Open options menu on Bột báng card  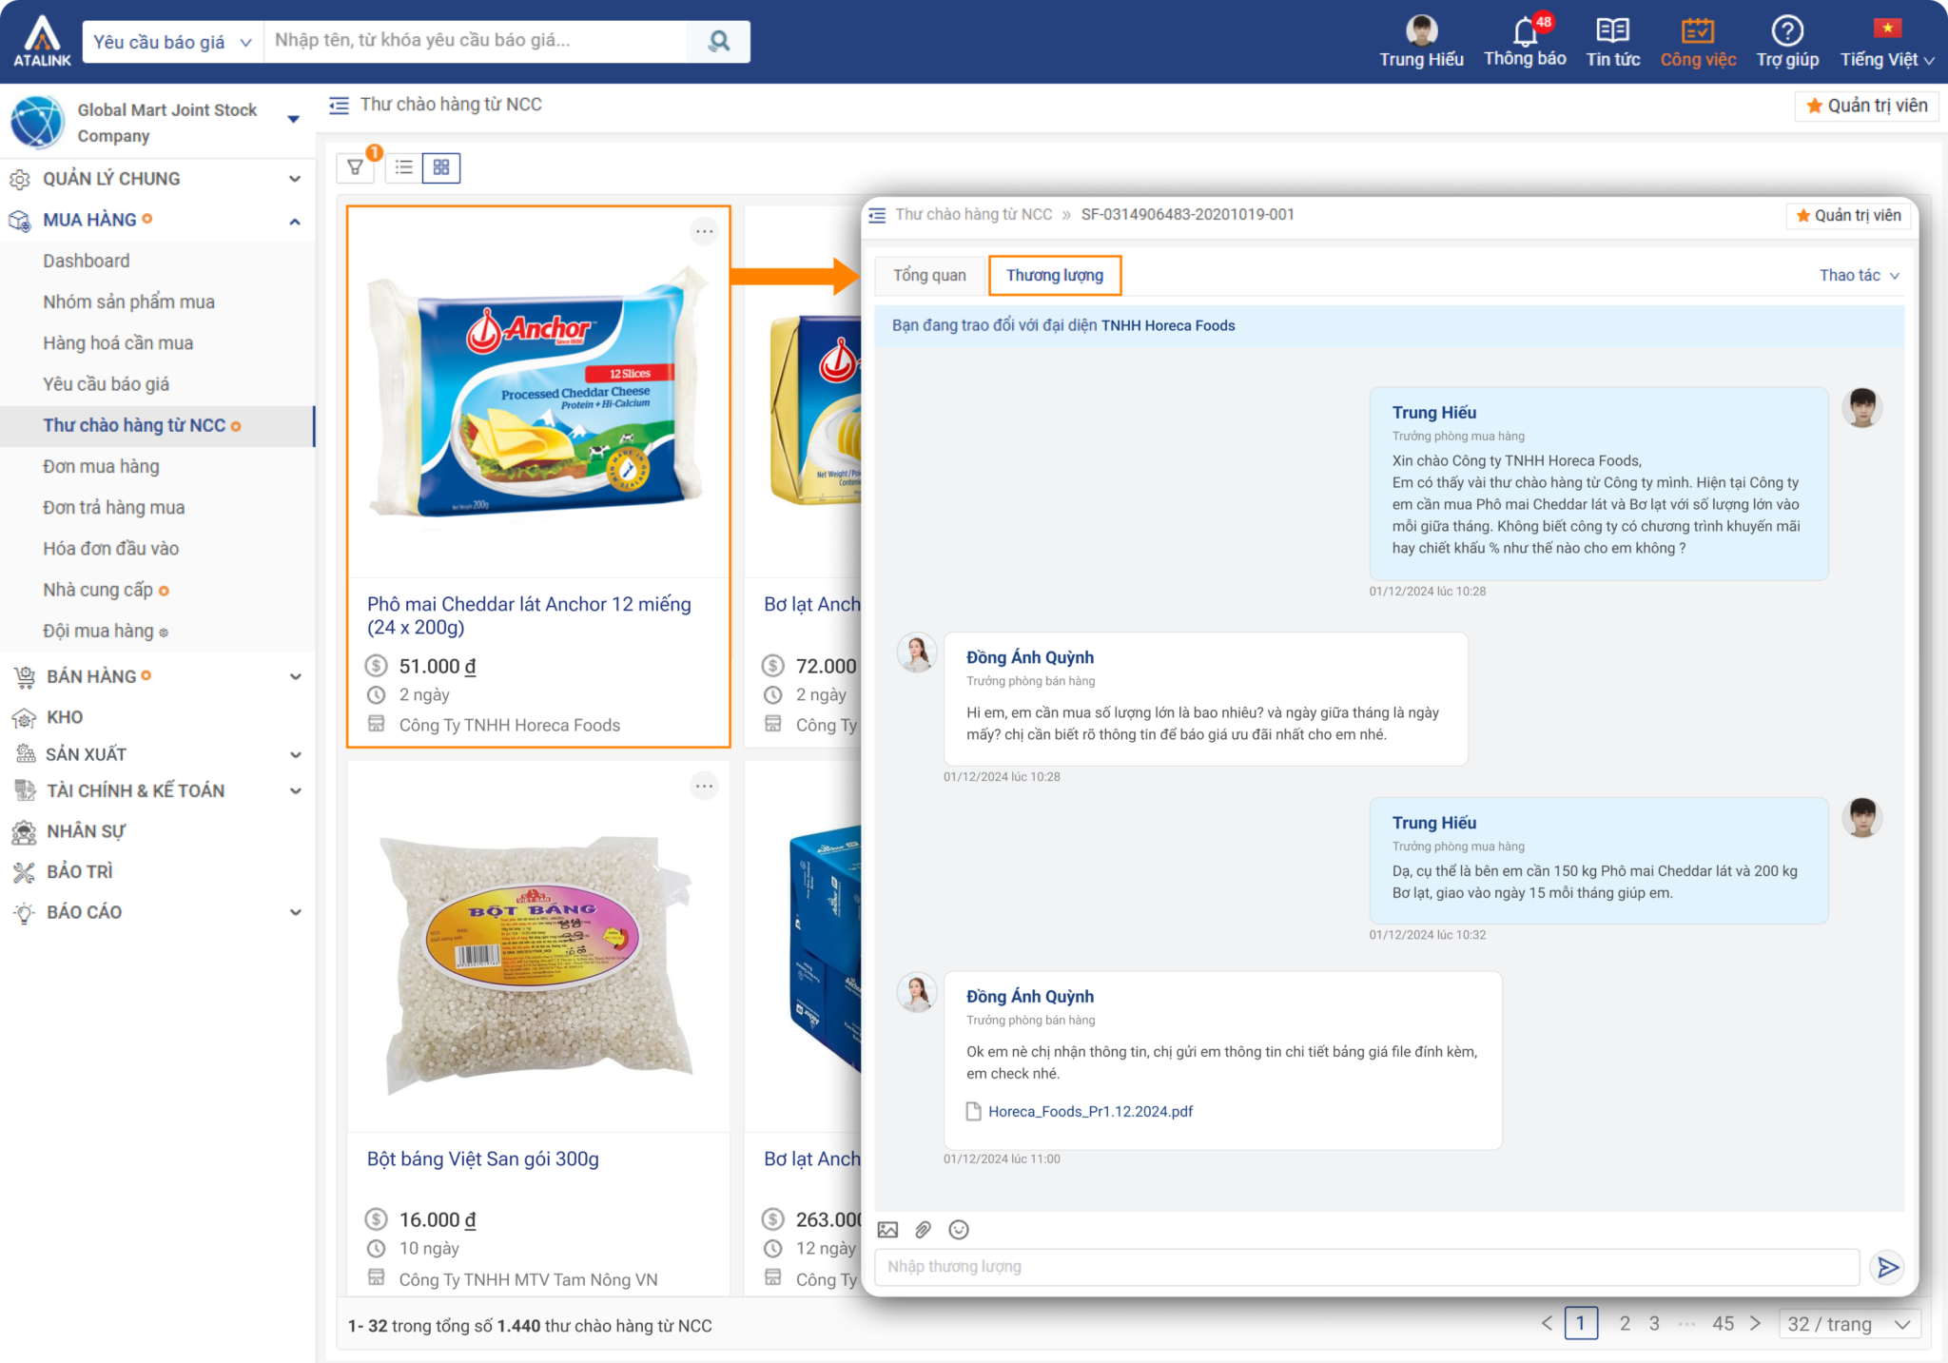704,786
